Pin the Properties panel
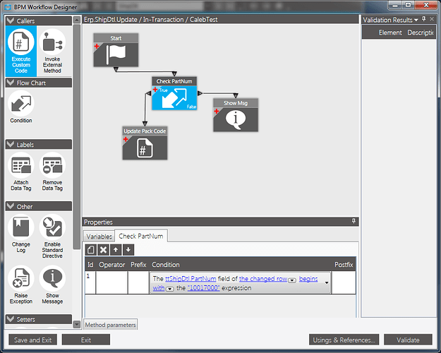The height and width of the screenshot is (353, 441). click(354, 221)
